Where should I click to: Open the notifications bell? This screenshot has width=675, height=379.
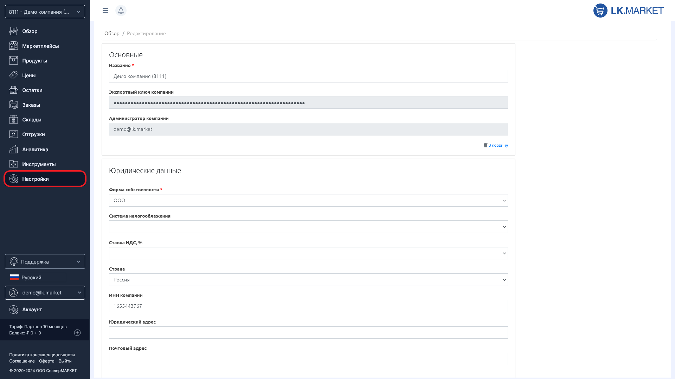tap(121, 11)
